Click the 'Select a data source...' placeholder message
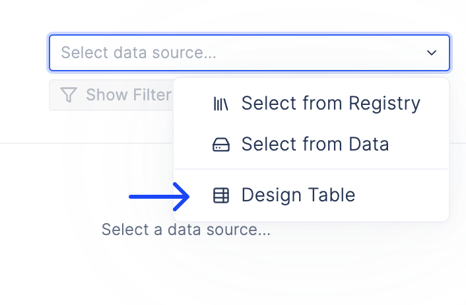Viewport: 466px width, 305px height. point(186,230)
